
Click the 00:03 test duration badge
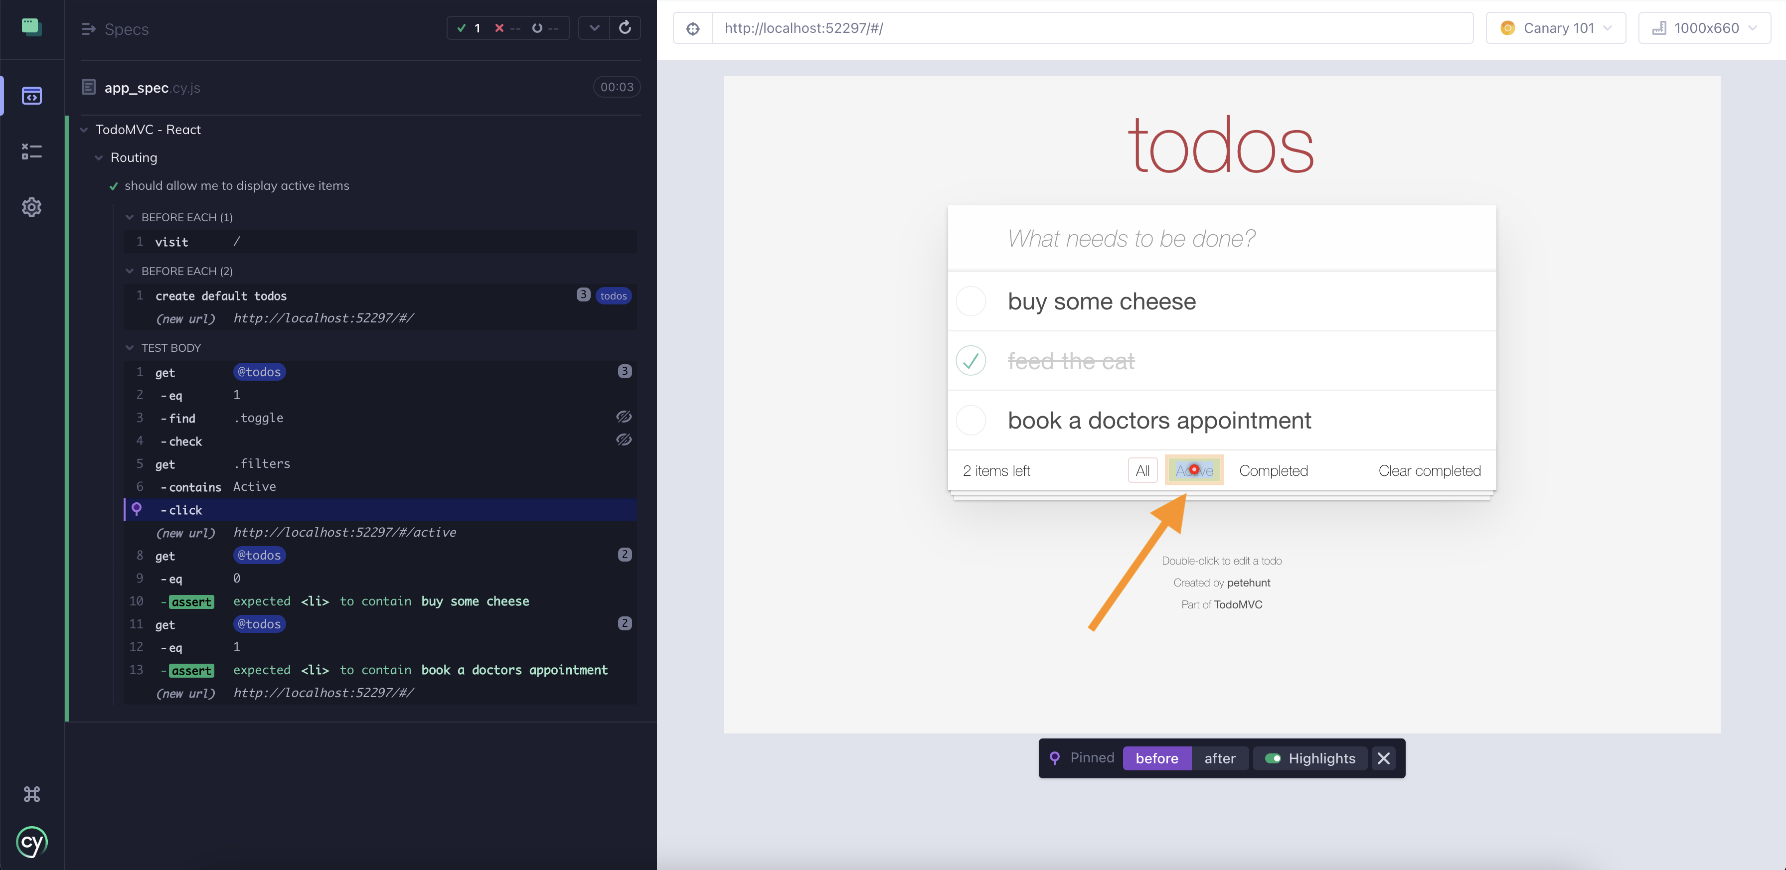click(617, 87)
